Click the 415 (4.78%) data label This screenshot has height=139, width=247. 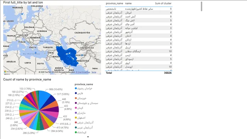coord(63,127)
